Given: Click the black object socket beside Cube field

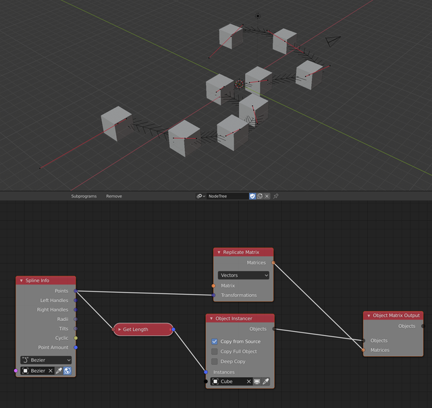Looking at the screenshot, I should [x=206, y=381].
